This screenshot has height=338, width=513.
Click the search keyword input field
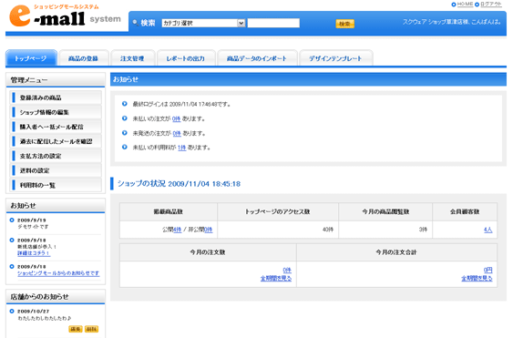[273, 23]
